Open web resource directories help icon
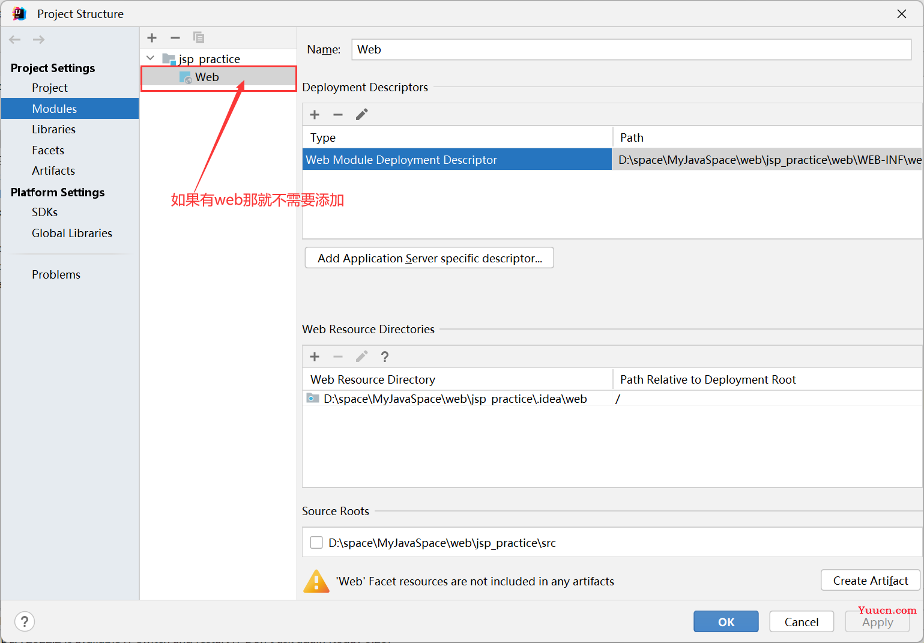Screen dimensions: 924x643 385,357
